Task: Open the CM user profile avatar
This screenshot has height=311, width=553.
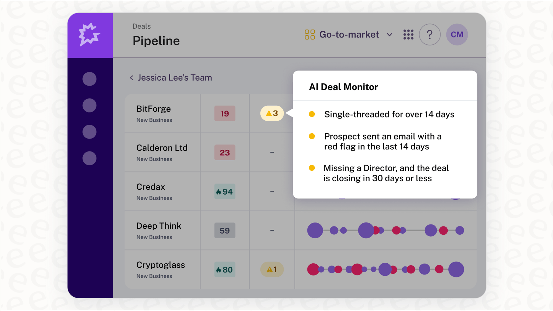Action: tap(457, 35)
